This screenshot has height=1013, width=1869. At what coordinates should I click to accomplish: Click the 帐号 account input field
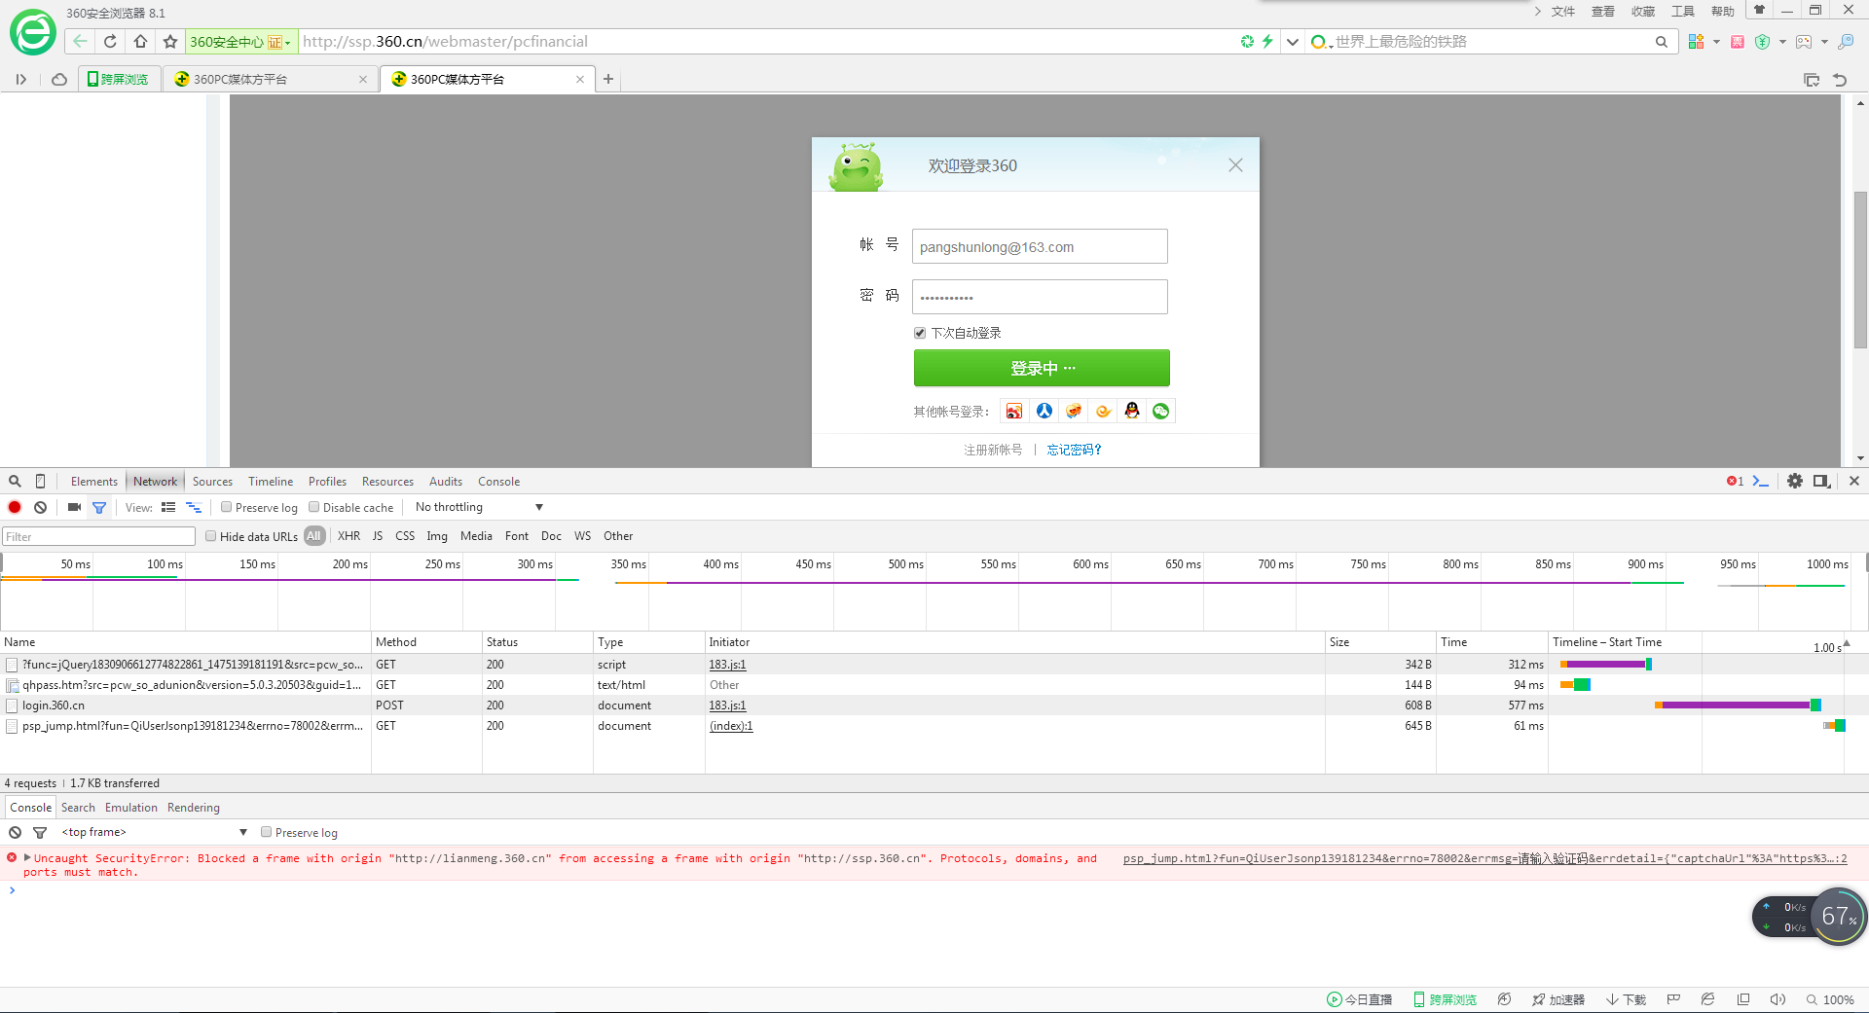1040,246
